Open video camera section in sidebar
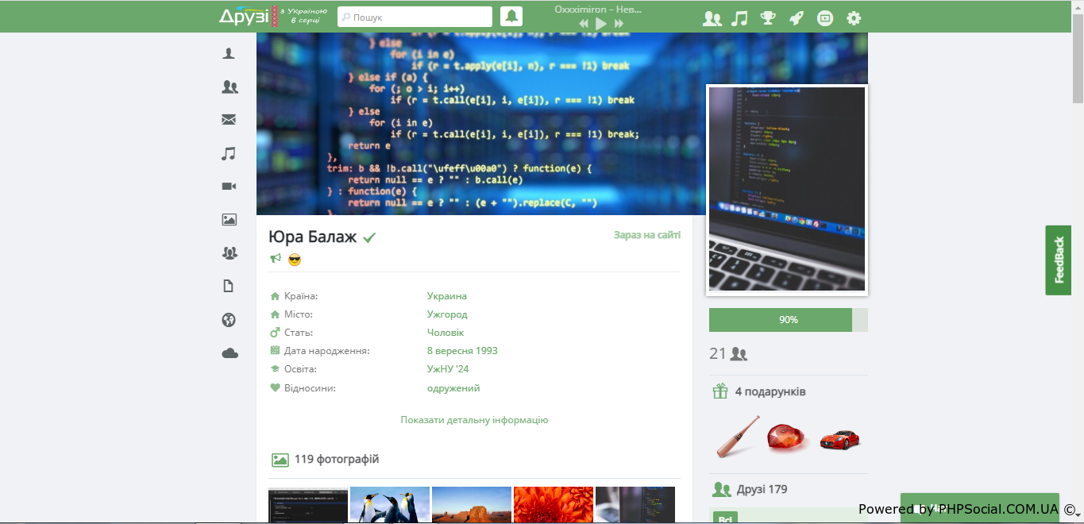Viewport: 1084px width, 524px height. 230,186
